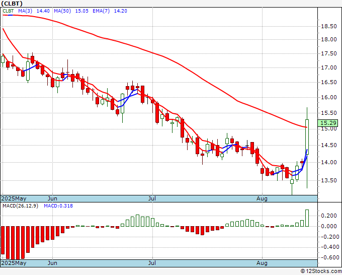Click the Jun label under MACD panel

52,263
